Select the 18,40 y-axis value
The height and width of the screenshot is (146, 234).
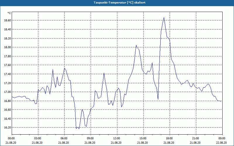(x=7, y=29)
